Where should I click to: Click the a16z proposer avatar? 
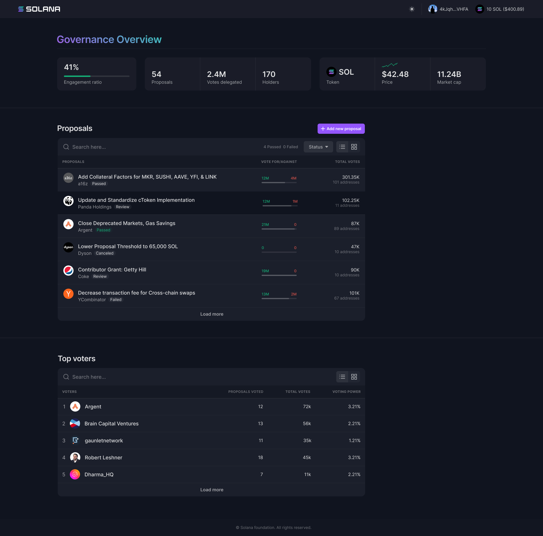point(68,178)
